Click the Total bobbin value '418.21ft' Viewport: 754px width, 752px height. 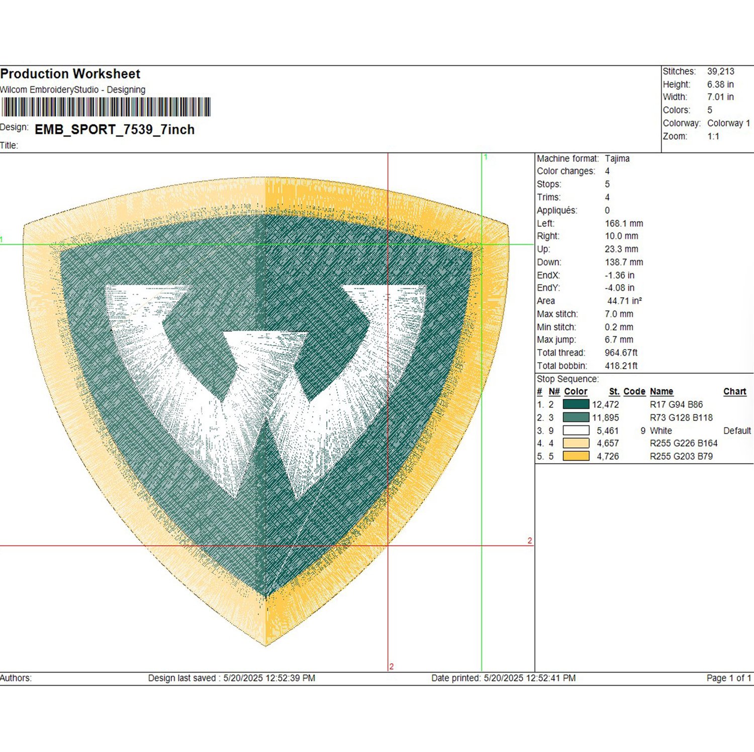click(621, 366)
